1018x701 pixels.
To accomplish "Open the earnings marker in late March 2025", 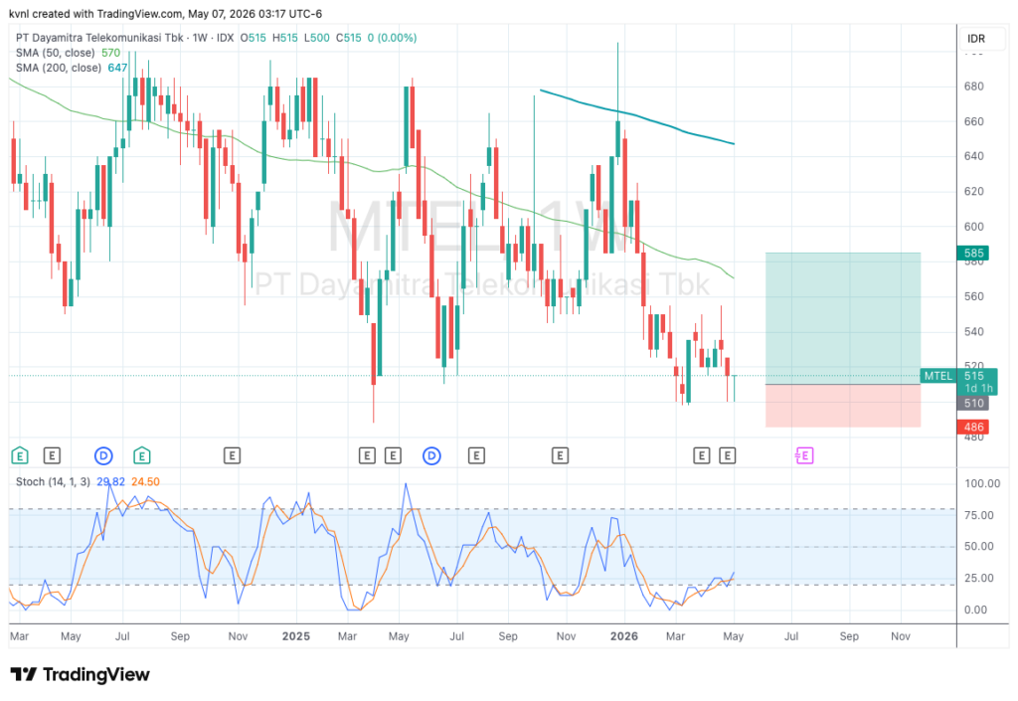I will 367,456.
